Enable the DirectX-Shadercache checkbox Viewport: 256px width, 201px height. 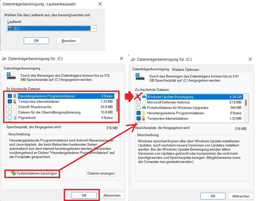[x=10, y=107]
